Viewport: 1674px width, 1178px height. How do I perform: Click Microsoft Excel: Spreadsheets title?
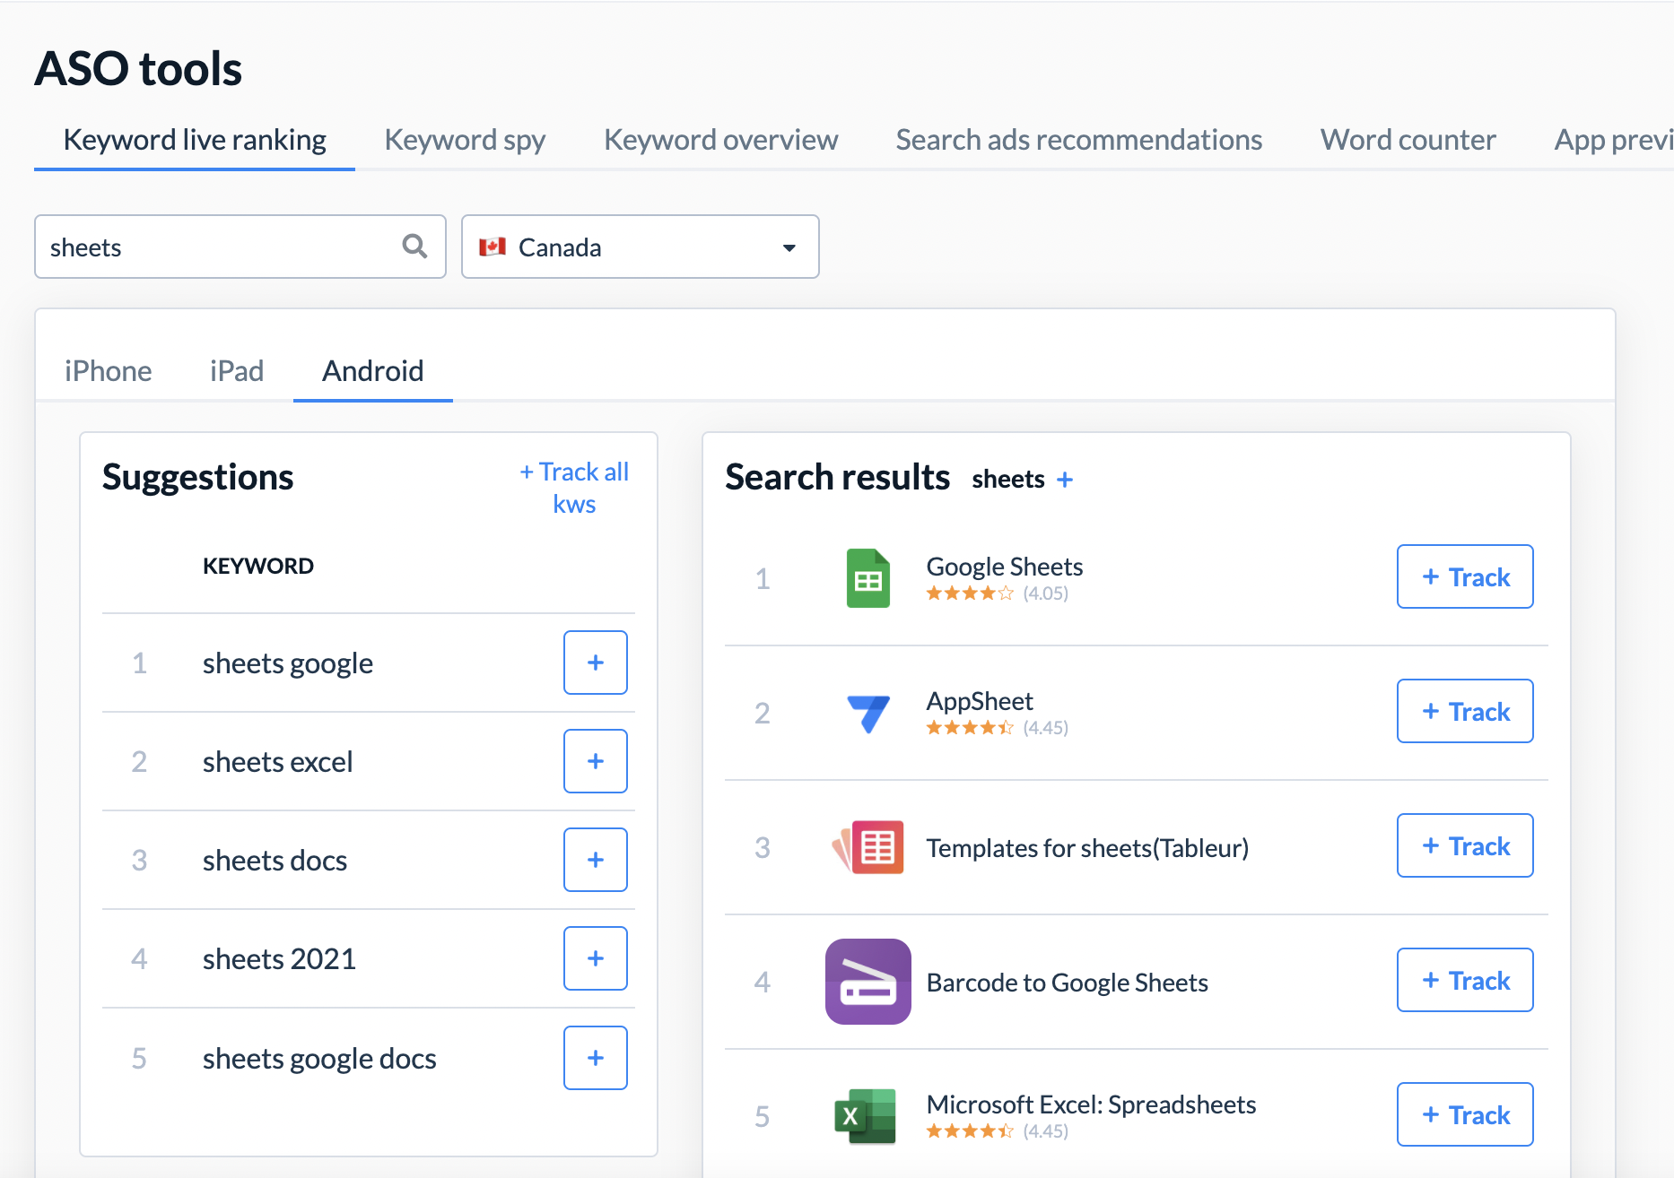coord(1091,1104)
